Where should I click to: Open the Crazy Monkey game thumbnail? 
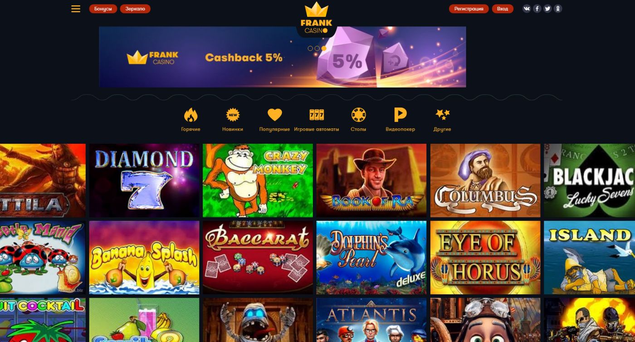(258, 181)
